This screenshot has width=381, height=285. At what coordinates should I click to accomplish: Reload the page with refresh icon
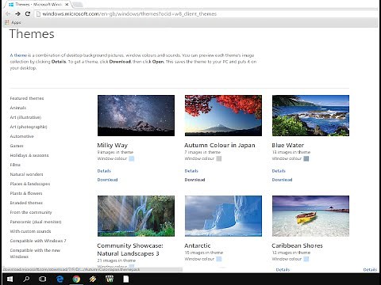tap(28, 13)
